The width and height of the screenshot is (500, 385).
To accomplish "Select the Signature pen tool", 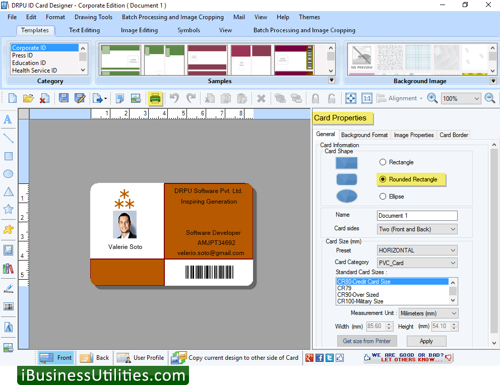I will coord(8,288).
